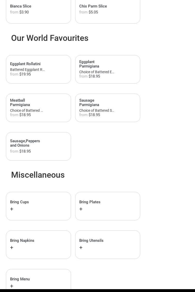
Task: Choose Meatball Parmigiana from the menu
Action: tap(38, 108)
